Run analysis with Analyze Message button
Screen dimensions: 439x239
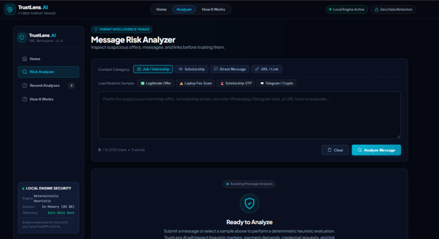coord(376,150)
